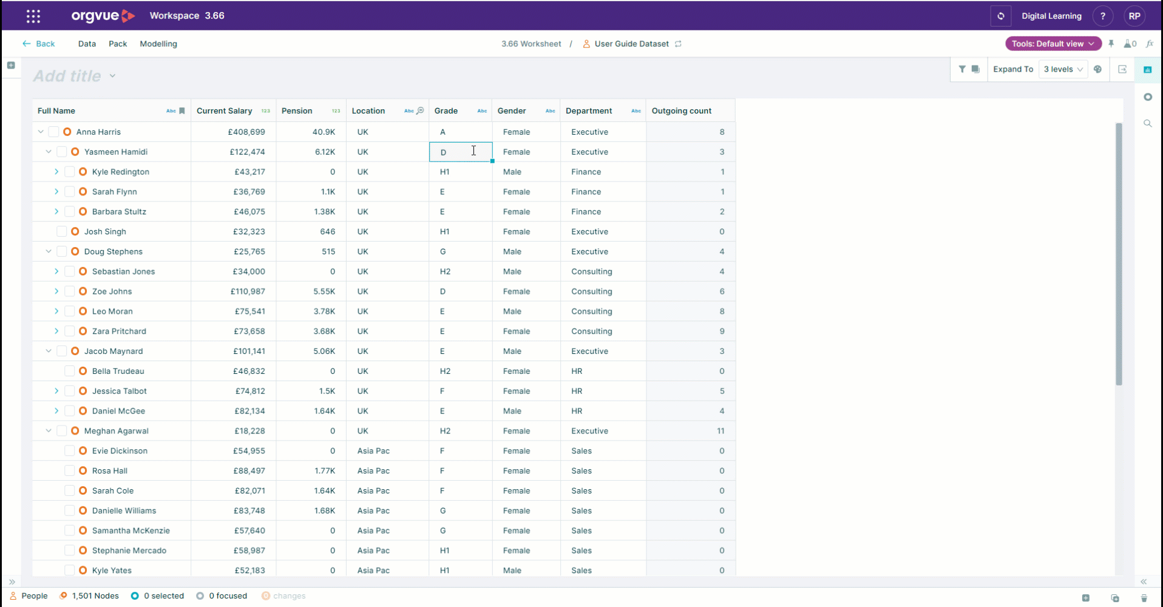
Task: Click the add node icon in status bar
Action: click(x=1085, y=598)
